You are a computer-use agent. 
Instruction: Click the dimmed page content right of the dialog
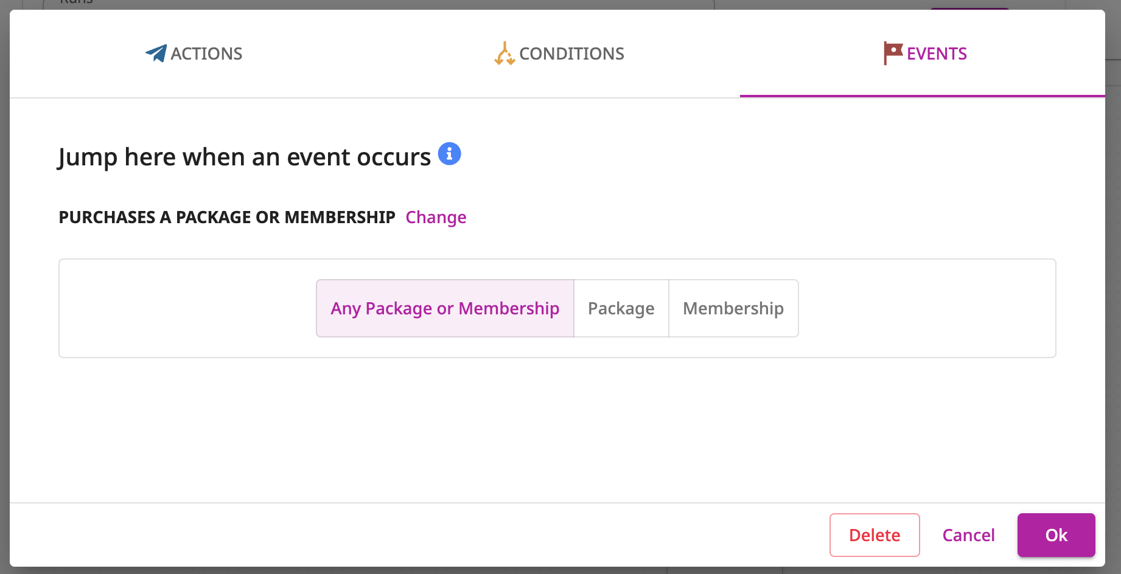pyautogui.click(x=1113, y=287)
